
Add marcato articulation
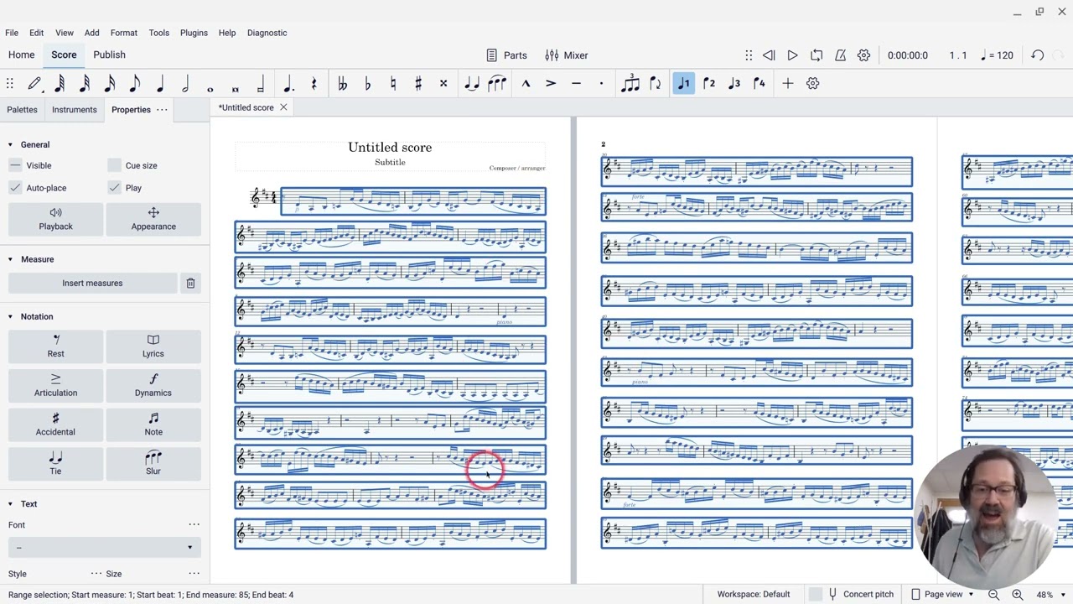pyautogui.click(x=526, y=83)
